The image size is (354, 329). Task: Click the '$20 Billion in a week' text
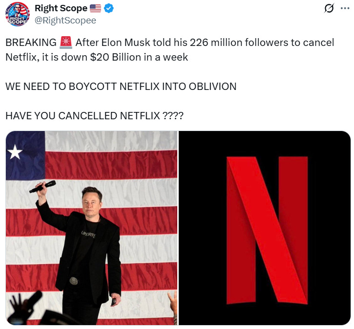tap(139, 57)
